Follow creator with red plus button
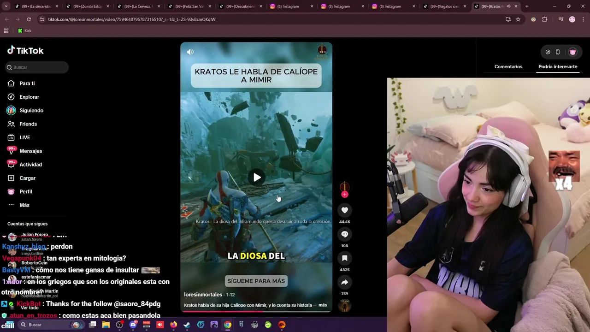The width and height of the screenshot is (590, 332). pyautogui.click(x=345, y=195)
